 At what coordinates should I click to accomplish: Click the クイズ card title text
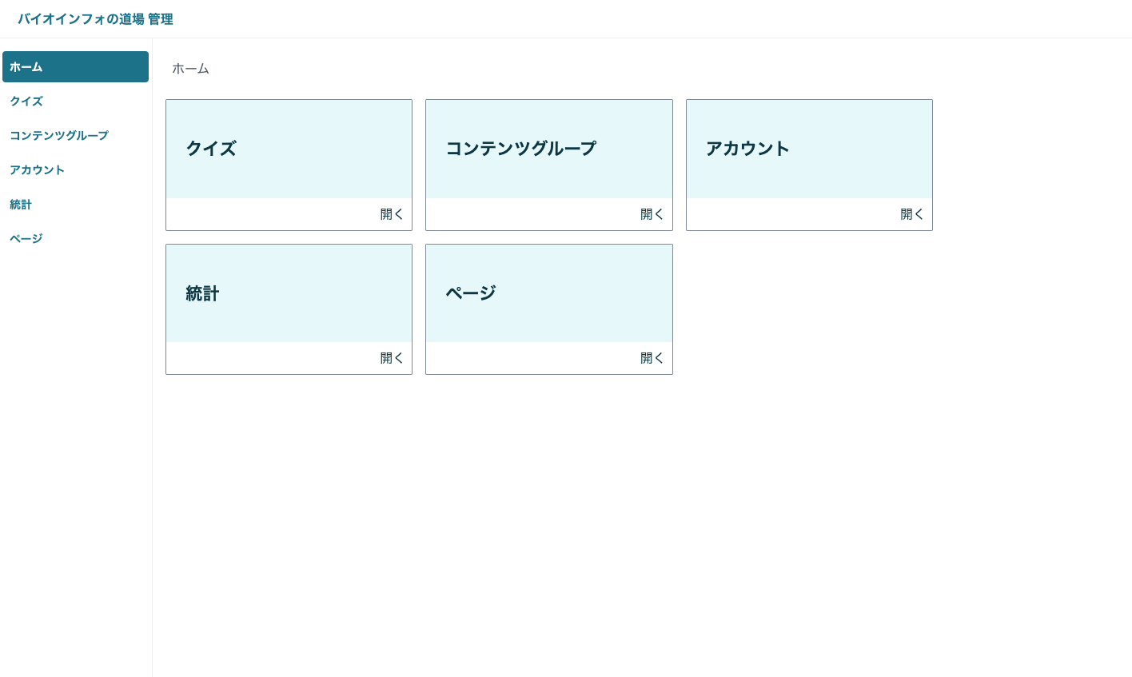210,149
